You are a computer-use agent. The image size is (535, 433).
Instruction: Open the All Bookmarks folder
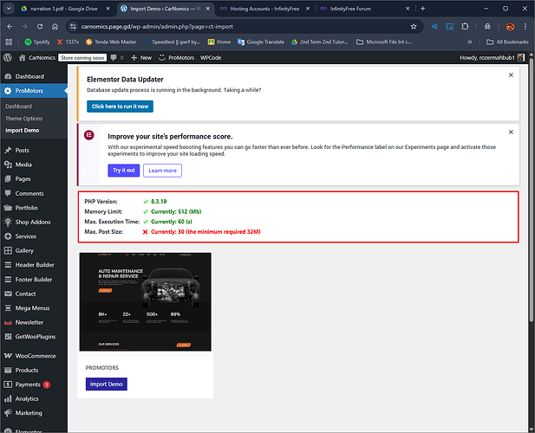coord(506,42)
